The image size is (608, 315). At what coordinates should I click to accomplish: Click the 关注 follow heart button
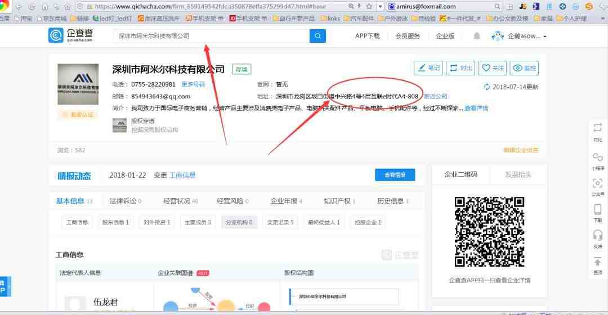coord(493,68)
